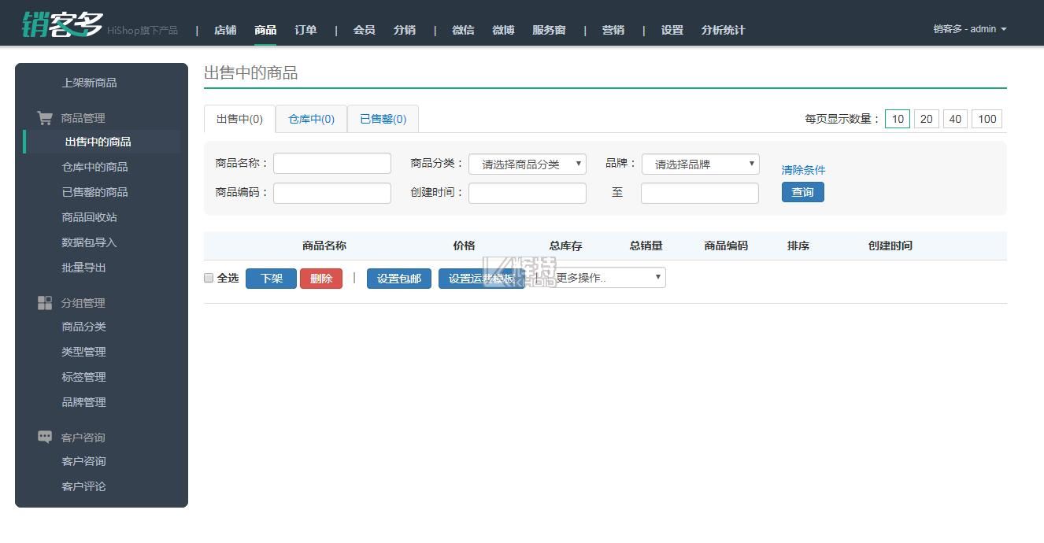
Task: Open the 分销 top menu
Action: pyautogui.click(x=405, y=30)
